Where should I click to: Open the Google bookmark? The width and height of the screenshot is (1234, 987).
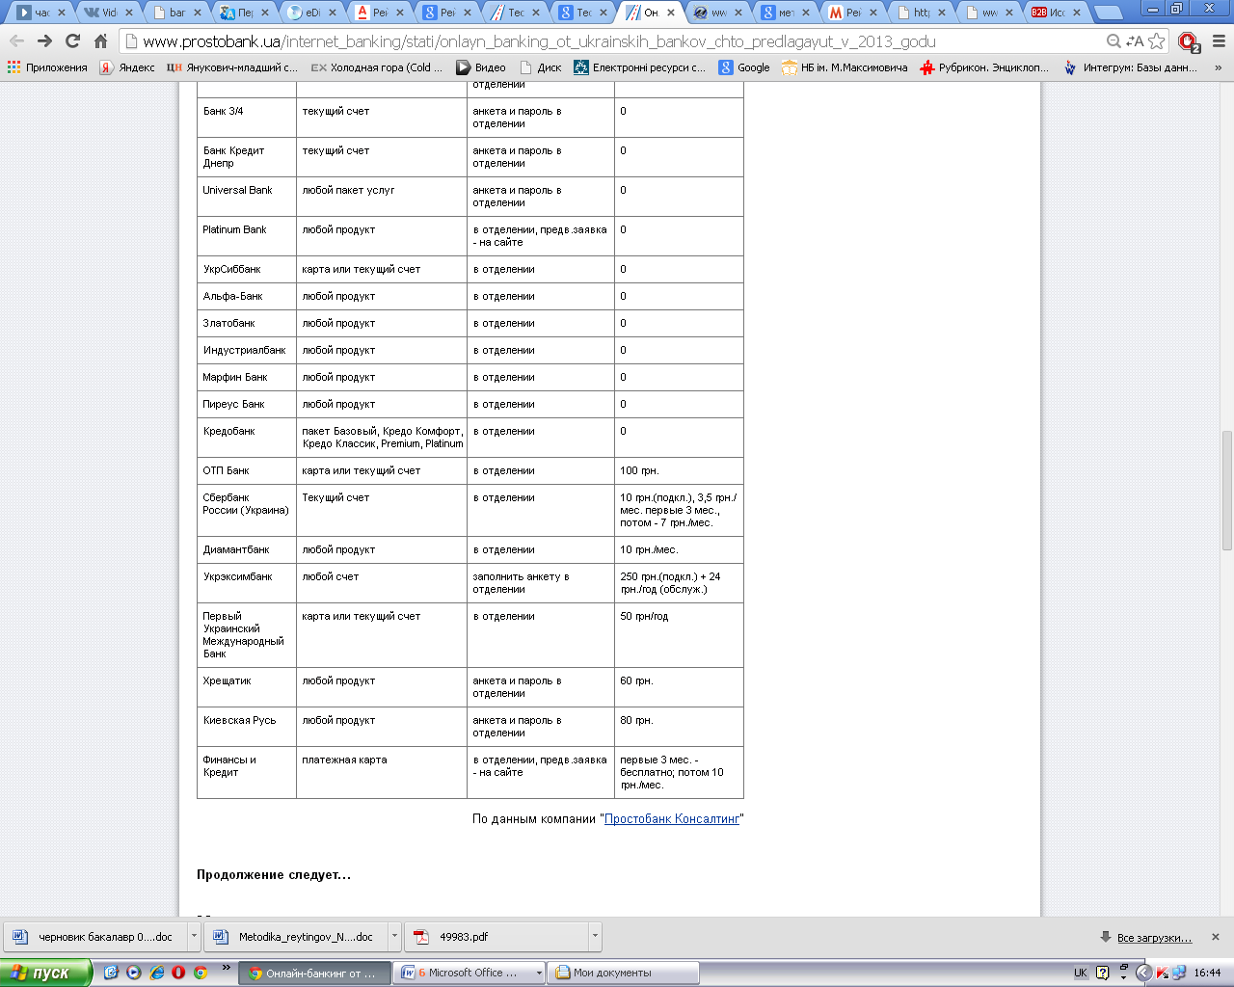(x=744, y=67)
